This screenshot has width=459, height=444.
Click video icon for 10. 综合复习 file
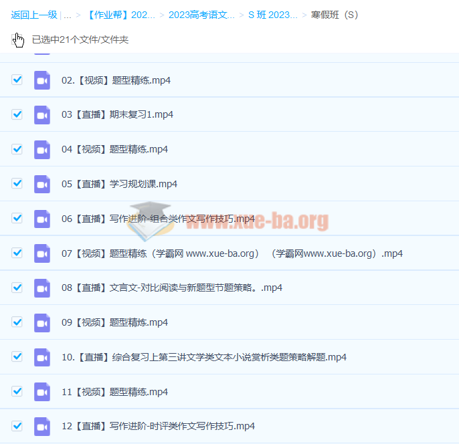click(42, 357)
